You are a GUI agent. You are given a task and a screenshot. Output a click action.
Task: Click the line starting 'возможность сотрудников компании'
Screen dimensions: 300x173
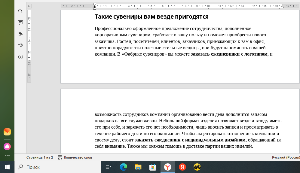click(x=181, y=114)
